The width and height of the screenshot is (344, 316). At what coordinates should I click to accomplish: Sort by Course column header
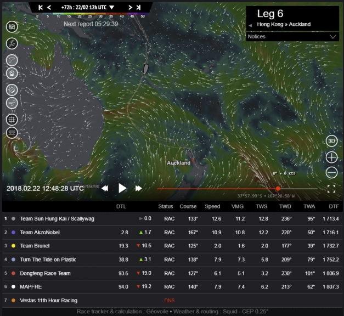(188, 206)
